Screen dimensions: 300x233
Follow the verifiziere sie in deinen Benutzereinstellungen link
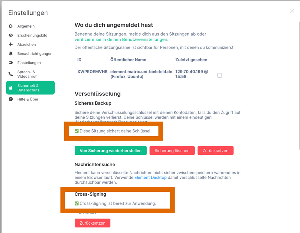tap(121, 40)
